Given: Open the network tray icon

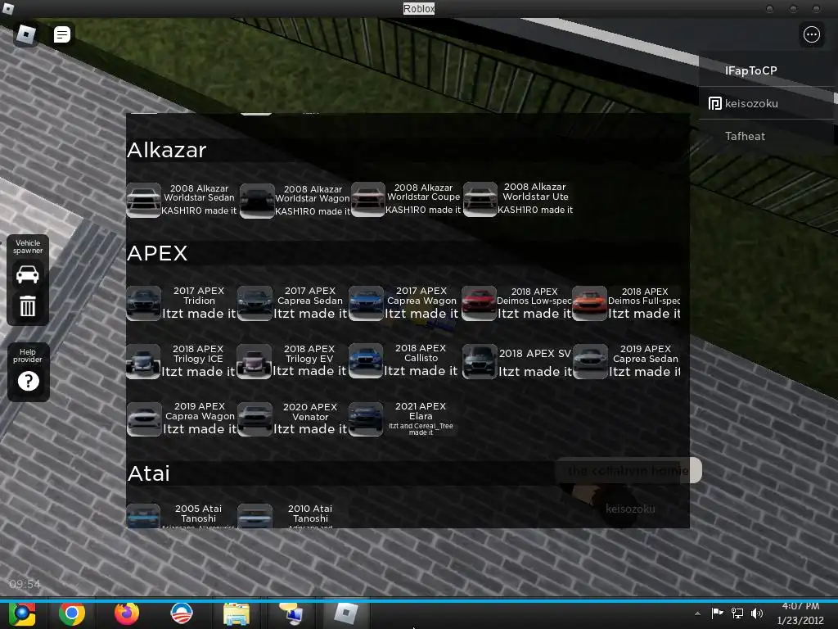Looking at the screenshot, I should [x=737, y=613].
